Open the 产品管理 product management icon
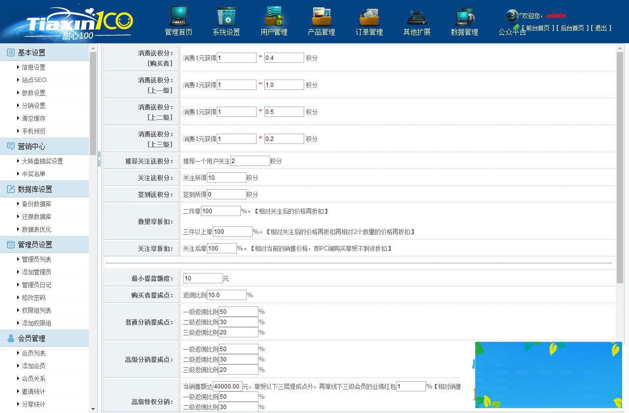This screenshot has height=413, width=629. (x=321, y=21)
